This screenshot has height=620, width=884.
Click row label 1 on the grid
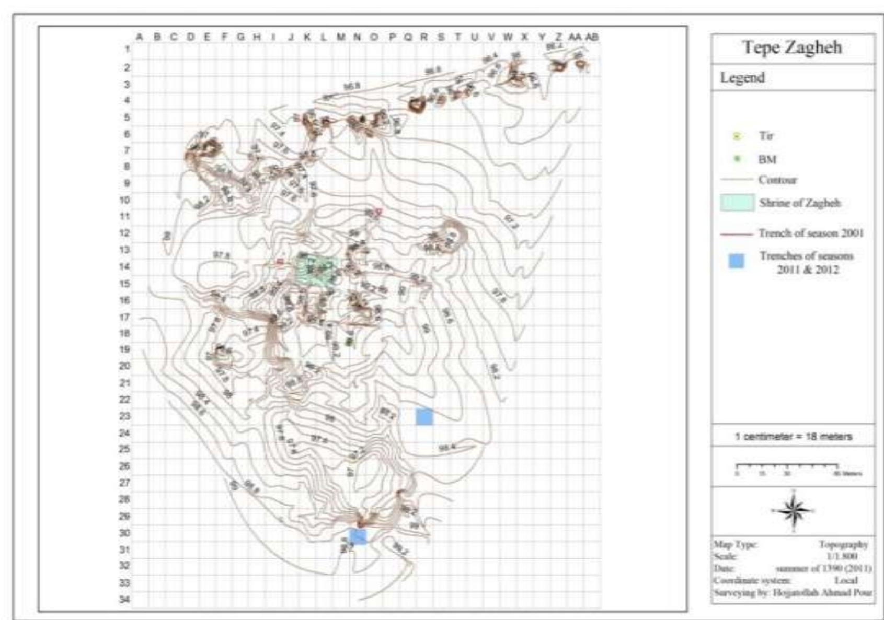point(127,49)
